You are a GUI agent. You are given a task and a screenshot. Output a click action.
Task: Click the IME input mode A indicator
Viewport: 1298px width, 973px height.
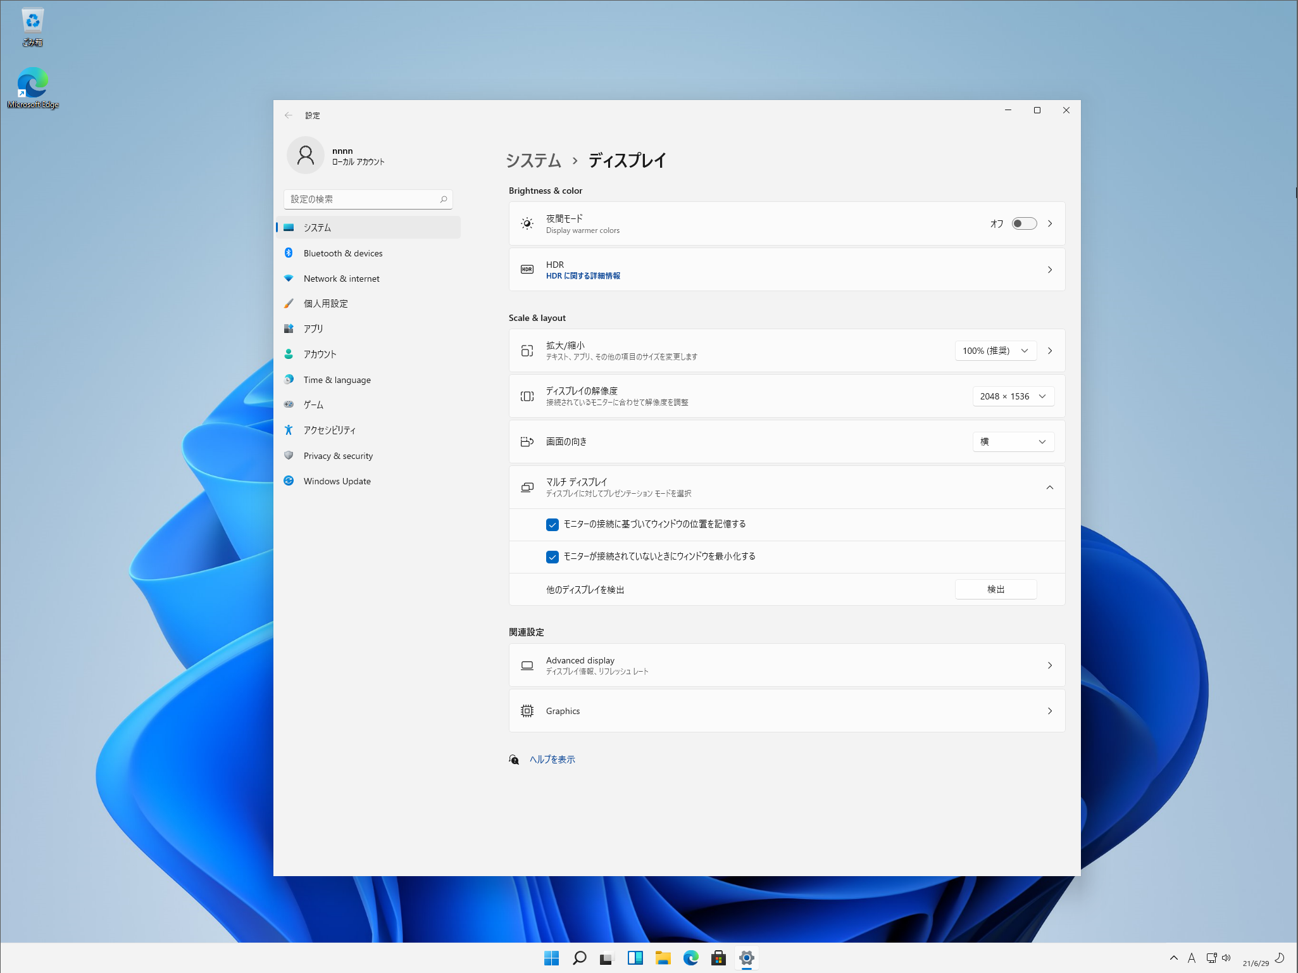(1192, 958)
